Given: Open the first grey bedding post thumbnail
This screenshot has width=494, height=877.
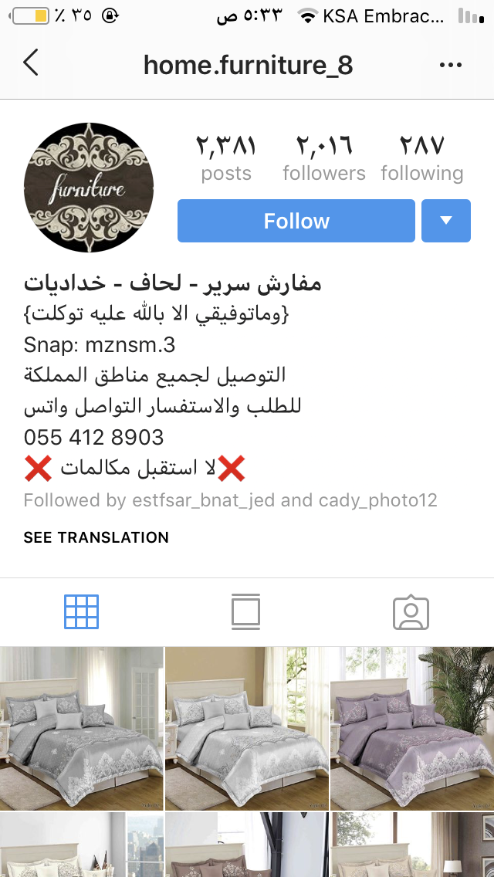Looking at the screenshot, I should coord(82,729).
